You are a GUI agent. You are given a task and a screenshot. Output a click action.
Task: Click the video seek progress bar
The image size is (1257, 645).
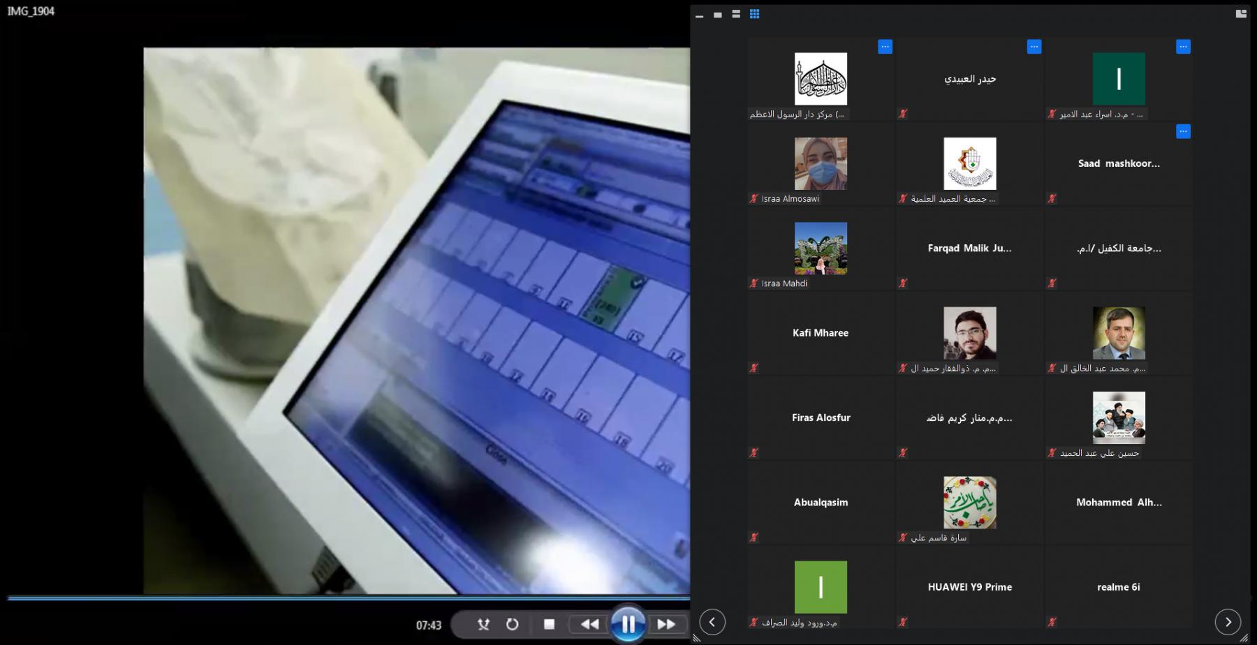tap(349, 598)
